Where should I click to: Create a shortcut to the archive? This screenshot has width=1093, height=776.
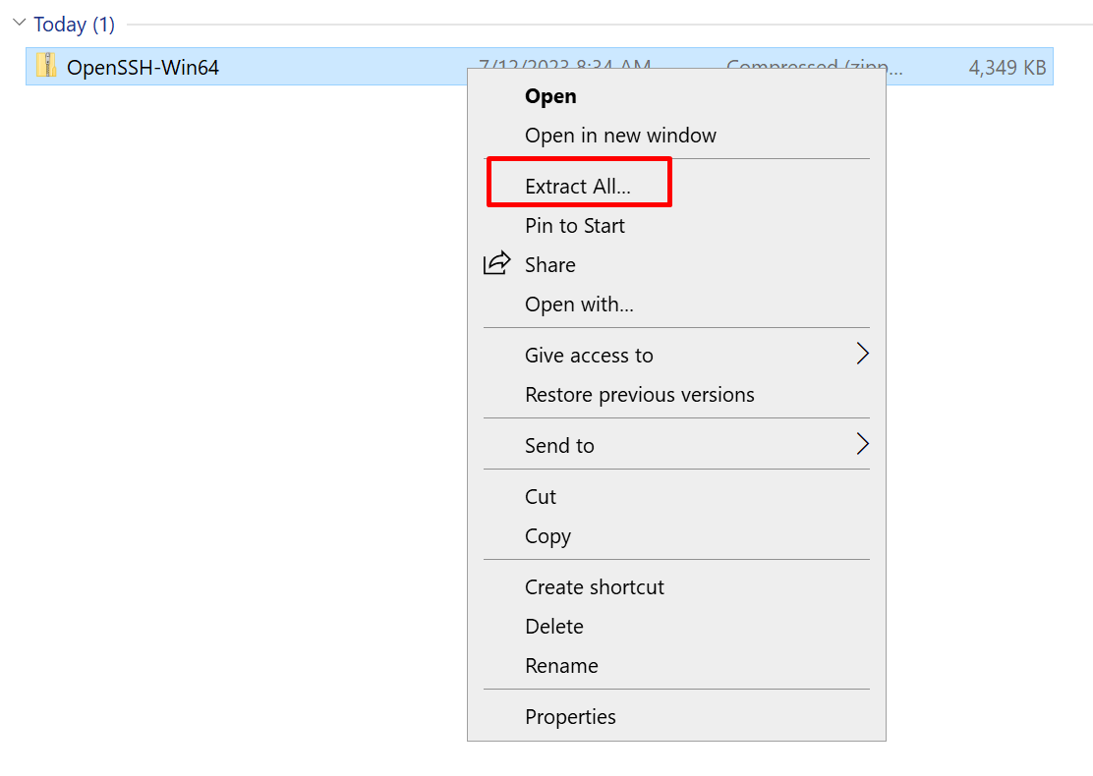pyautogui.click(x=594, y=586)
